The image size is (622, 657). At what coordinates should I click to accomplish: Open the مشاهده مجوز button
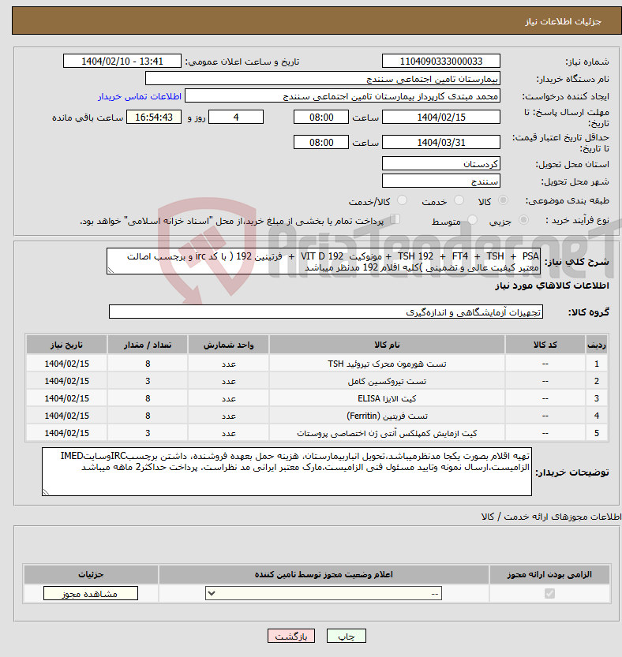(x=91, y=593)
